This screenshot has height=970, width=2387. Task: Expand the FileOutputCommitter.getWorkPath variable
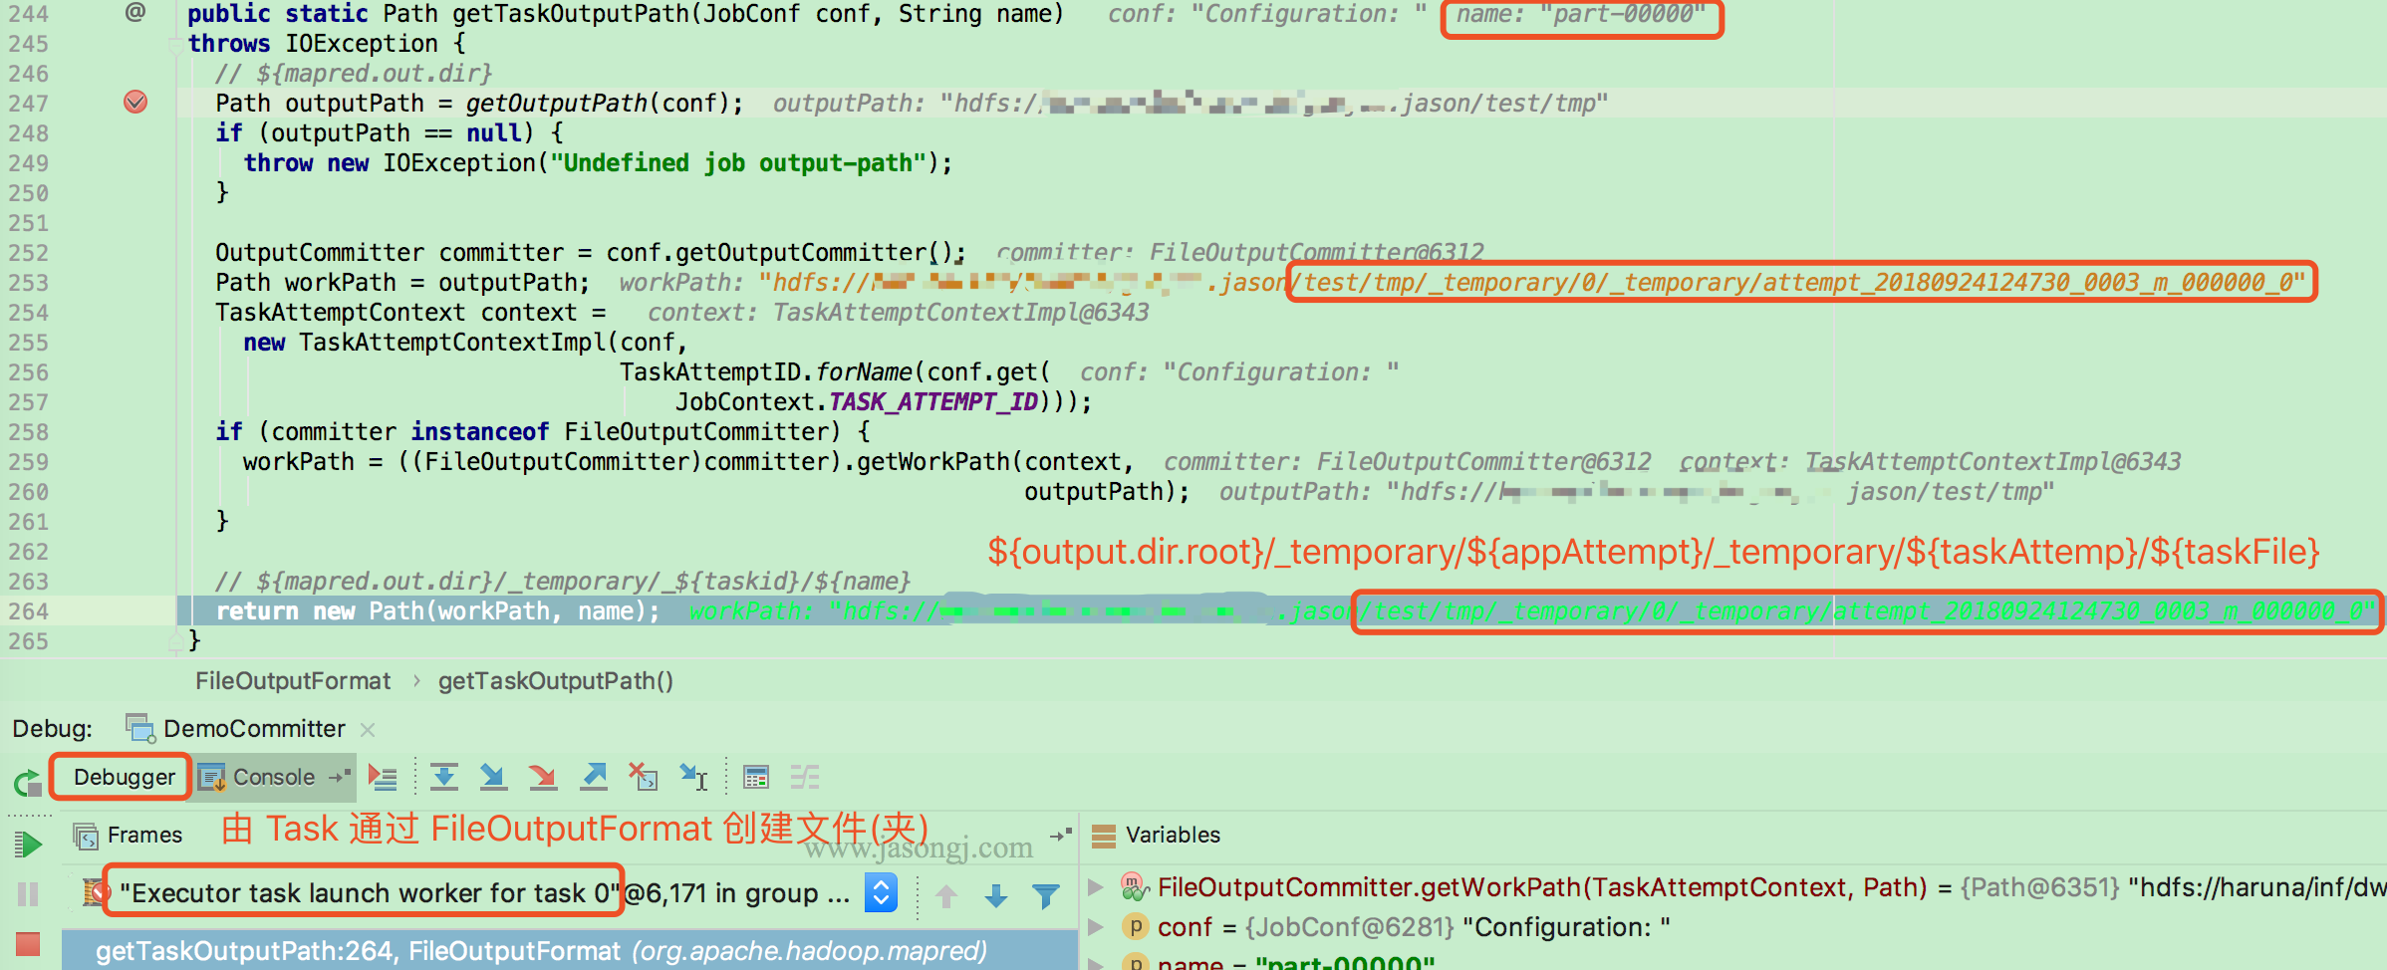tap(1096, 886)
